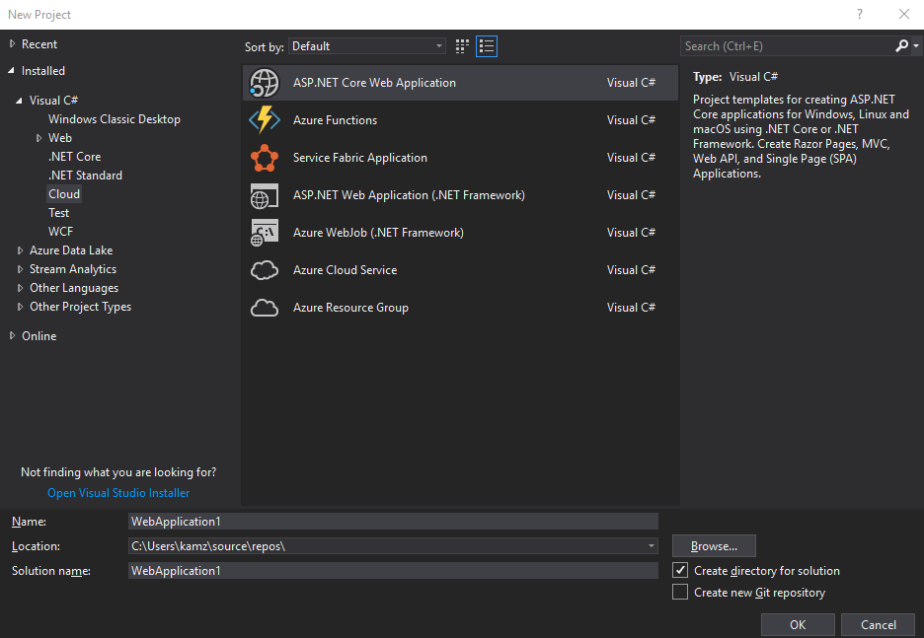Viewport: 924px width, 638px height.
Task: Select the .NET Core category
Action: tap(74, 157)
